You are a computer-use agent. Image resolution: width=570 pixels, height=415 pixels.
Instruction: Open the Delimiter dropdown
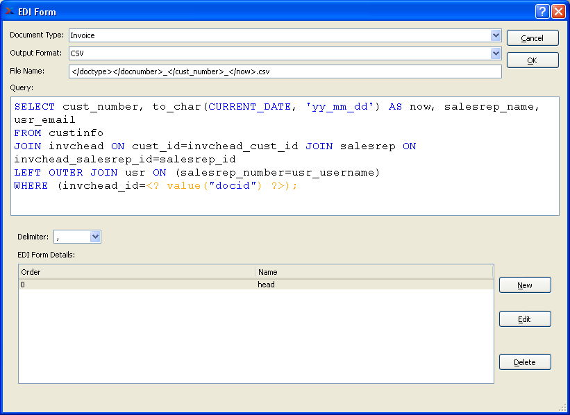[x=96, y=237]
